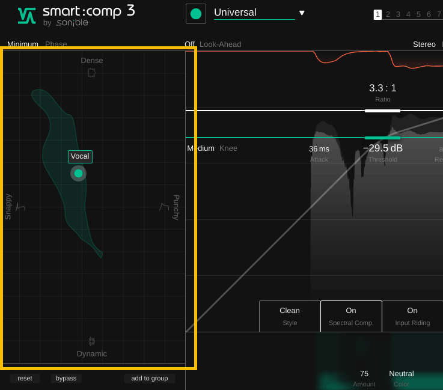The image size is (443, 390).
Task: Click the −29.5 dB Threshold value
Action: [382, 148]
